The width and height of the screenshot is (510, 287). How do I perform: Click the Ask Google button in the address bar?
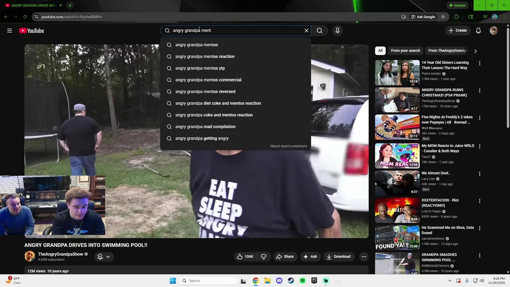click(423, 17)
